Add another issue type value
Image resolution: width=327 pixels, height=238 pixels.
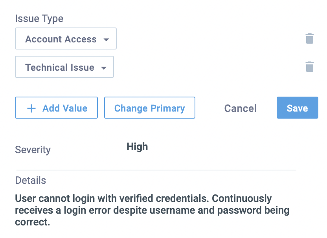[56, 108]
